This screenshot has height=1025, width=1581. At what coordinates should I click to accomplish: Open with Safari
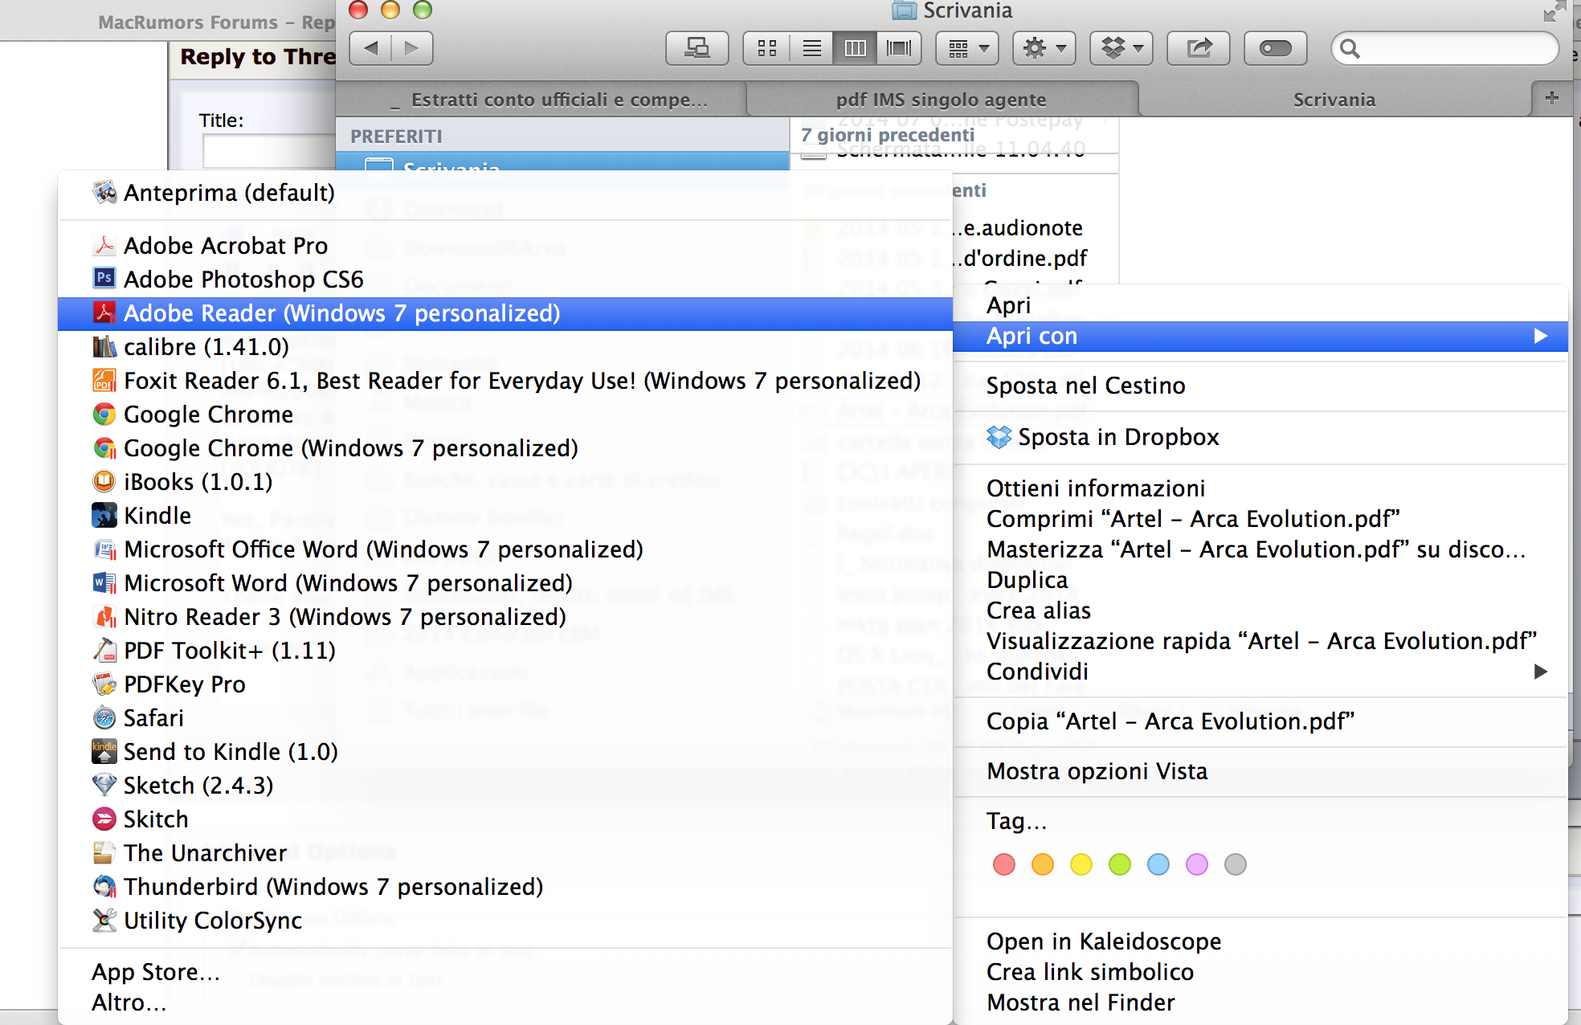(505, 718)
